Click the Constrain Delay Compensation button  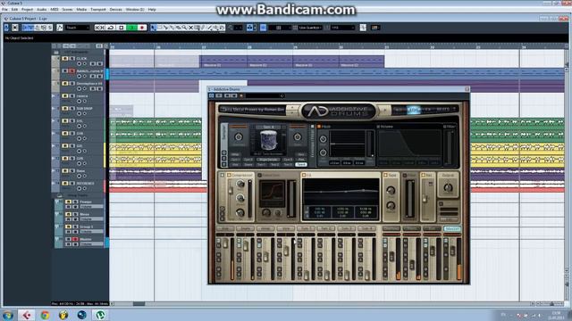pyautogui.click(x=15, y=28)
